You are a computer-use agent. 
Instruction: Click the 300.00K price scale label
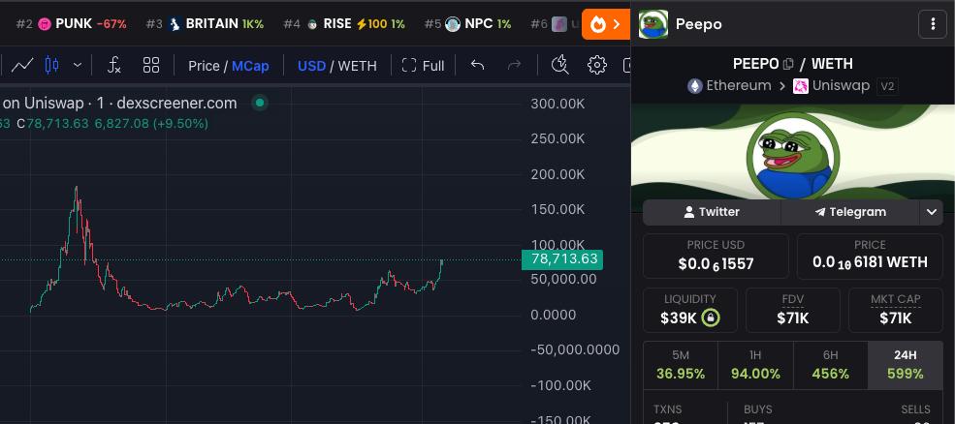(x=557, y=104)
